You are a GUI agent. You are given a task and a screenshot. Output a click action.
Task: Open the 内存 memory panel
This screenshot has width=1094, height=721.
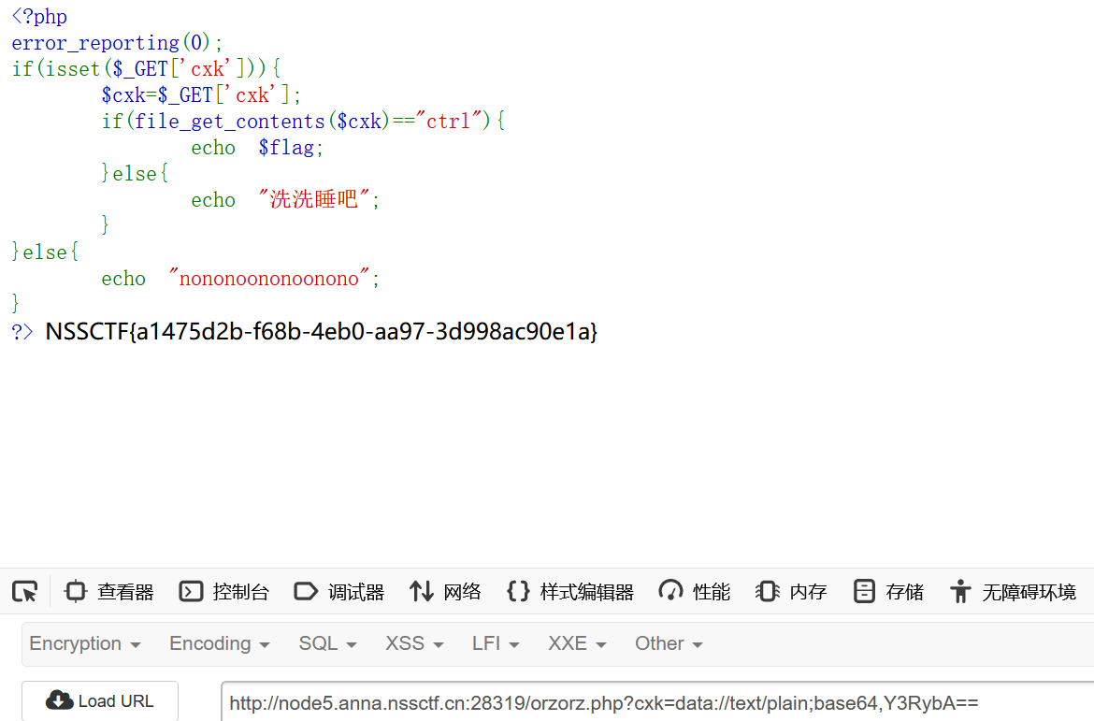pos(792,591)
